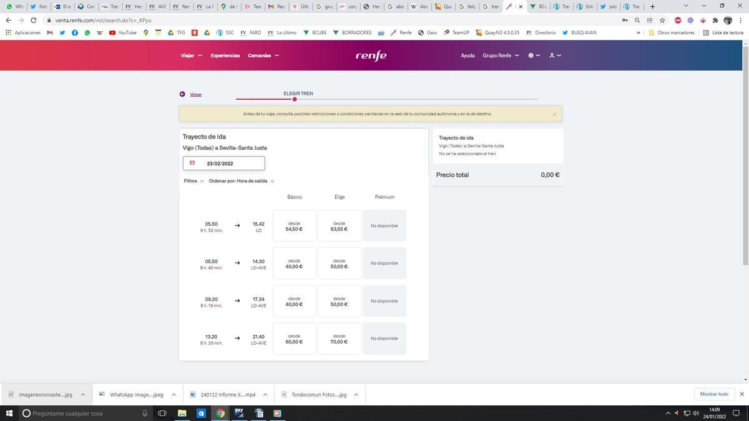Dismiss the yellow sanitary restrictions banner
This screenshot has height=421, width=749.
pos(554,114)
